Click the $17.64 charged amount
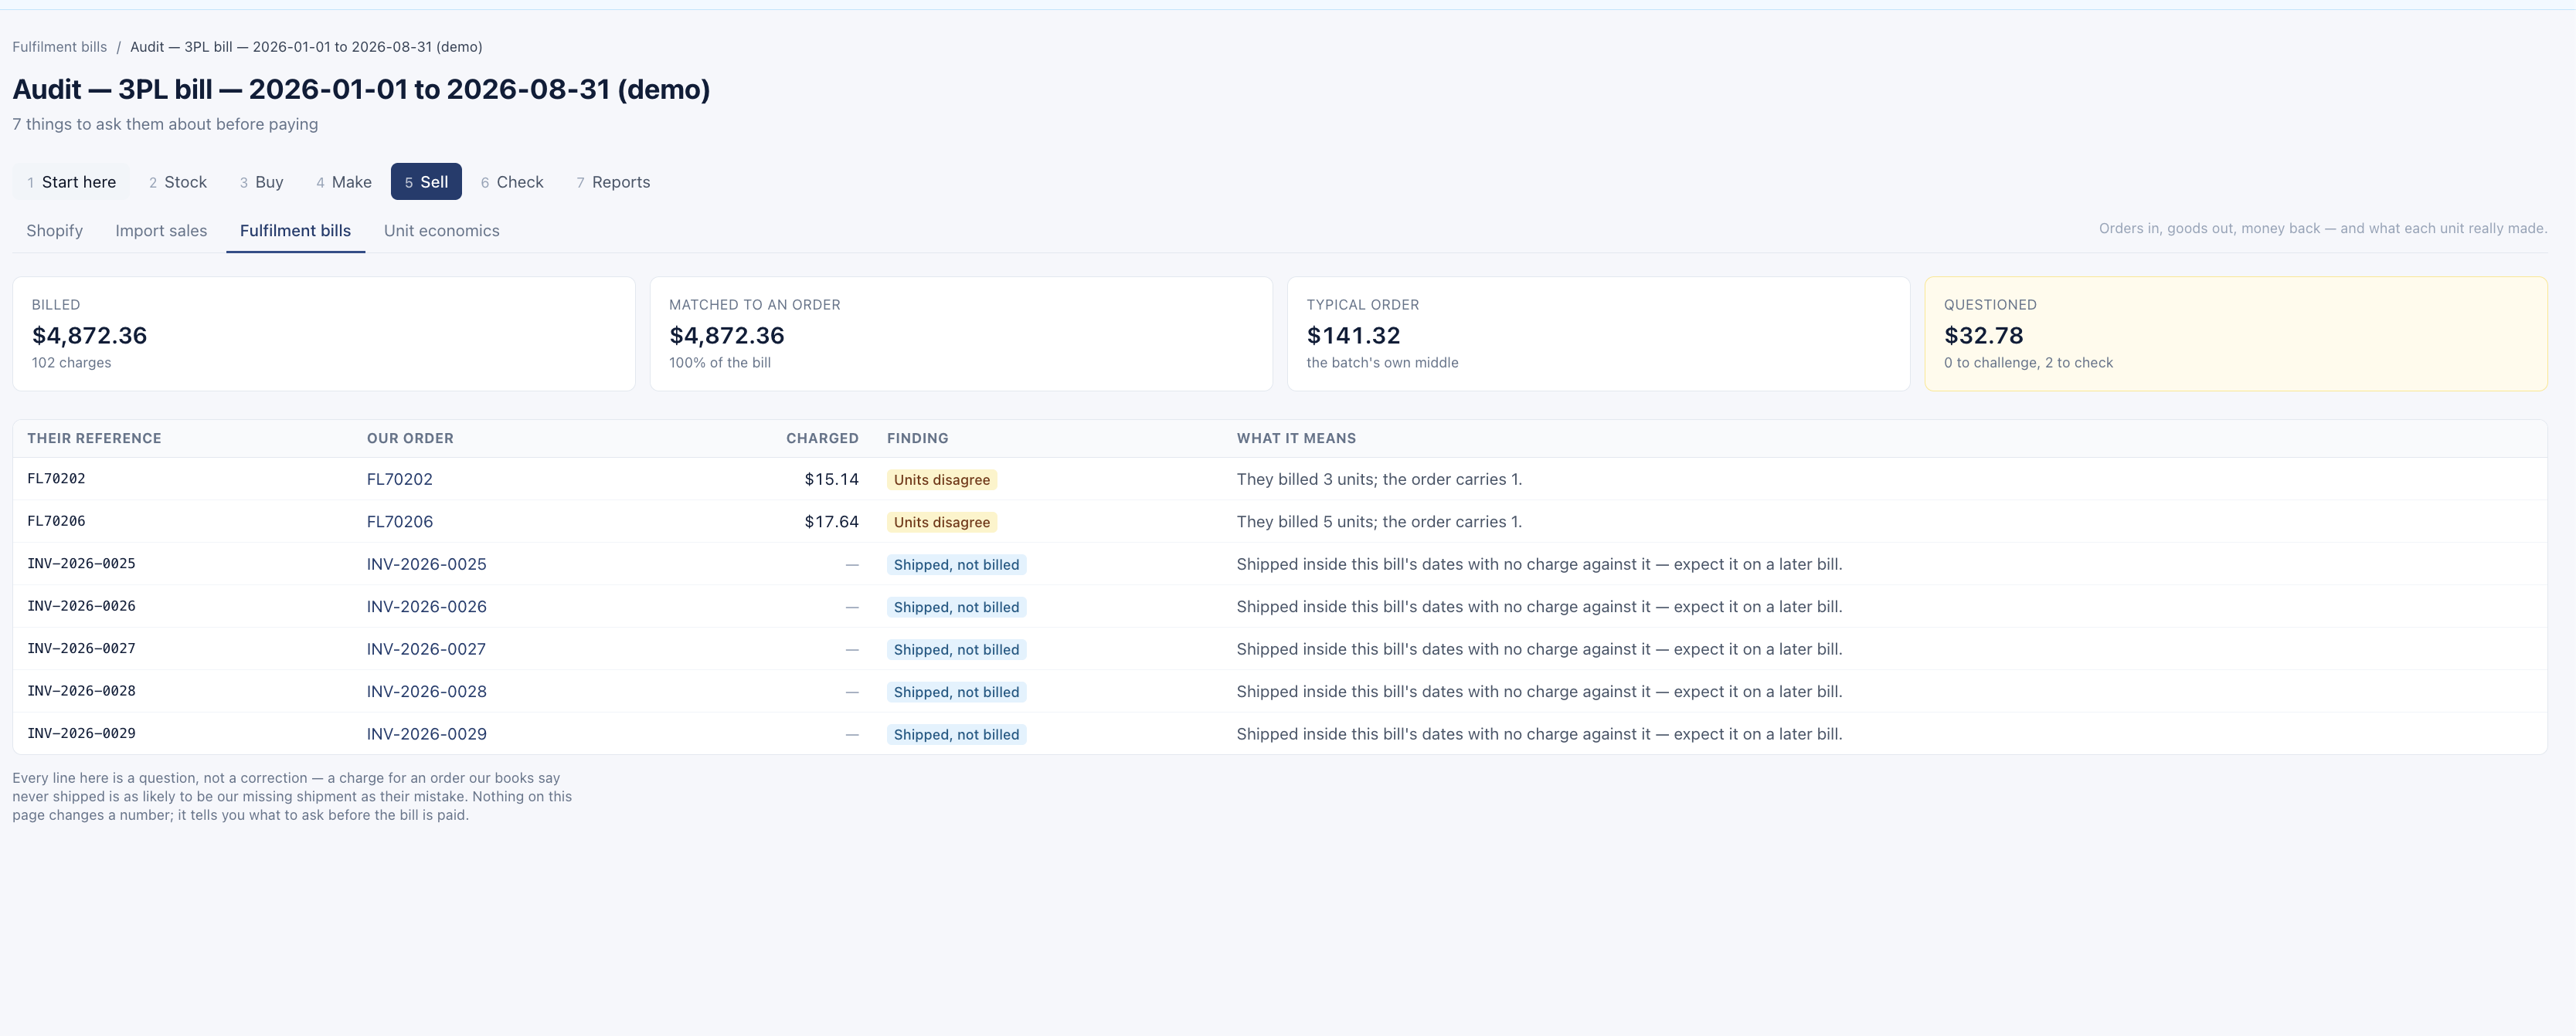Screen dimensions: 2576x1036 (831, 522)
